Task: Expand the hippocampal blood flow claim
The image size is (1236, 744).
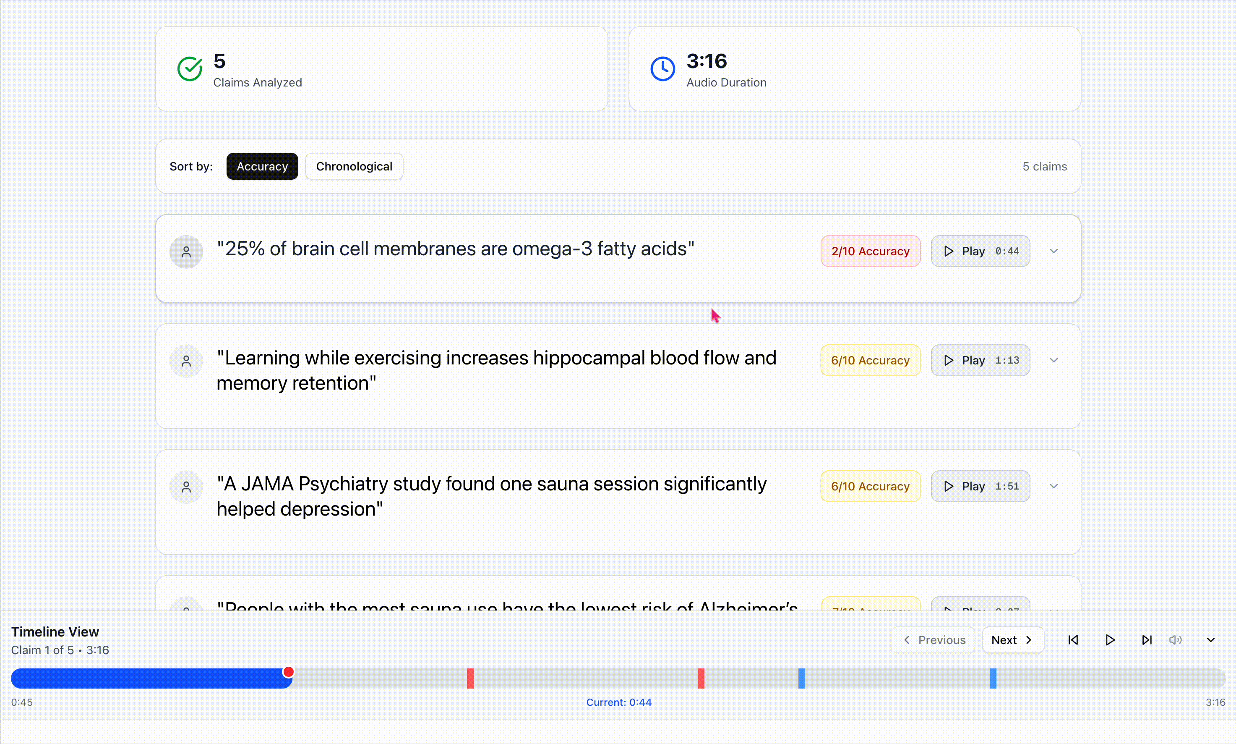Action: pyautogui.click(x=1054, y=361)
